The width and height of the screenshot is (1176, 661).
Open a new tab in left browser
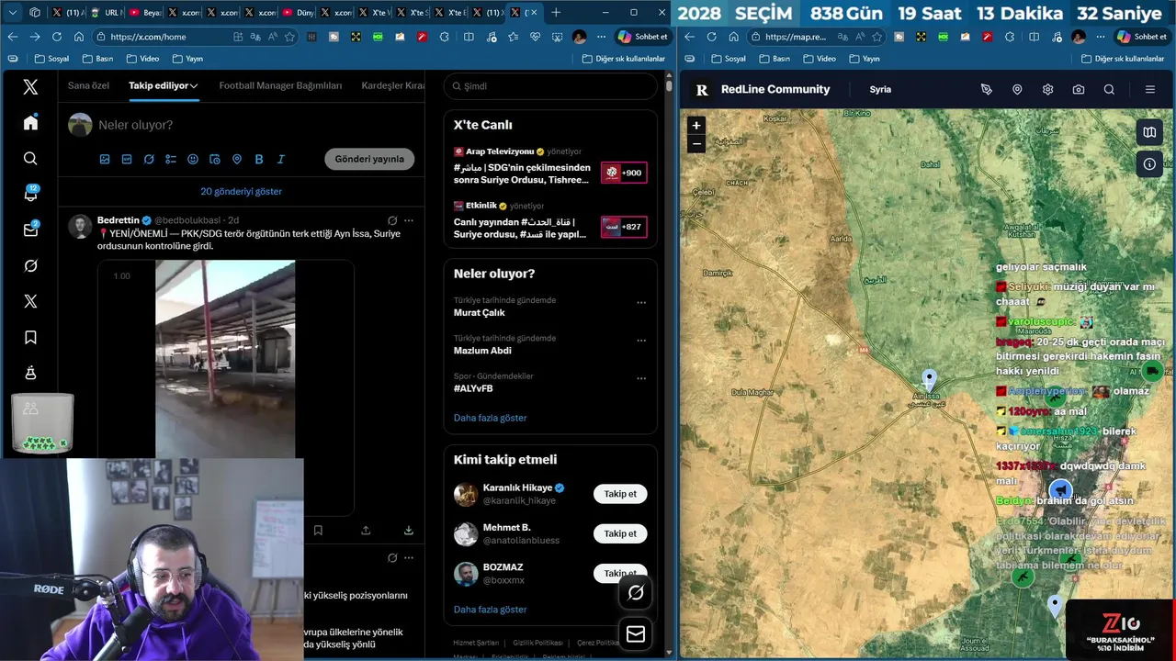point(556,13)
